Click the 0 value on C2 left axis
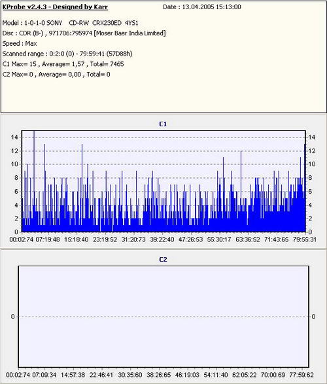327x384 pixels. click(x=12, y=317)
